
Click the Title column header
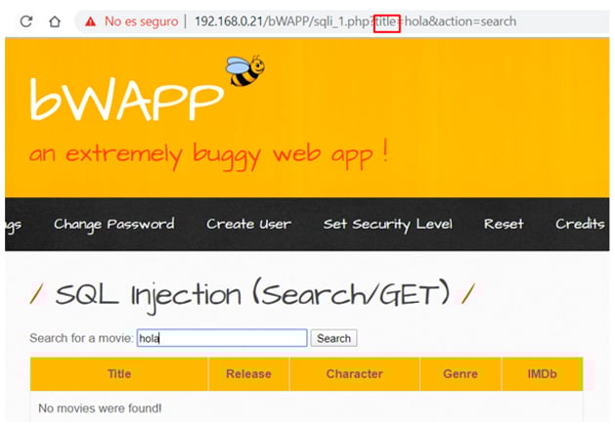[119, 374]
